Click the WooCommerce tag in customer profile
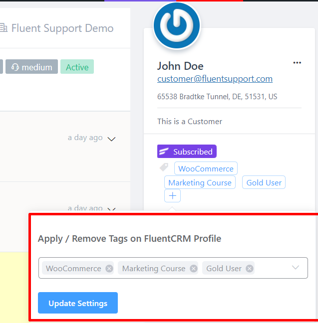This screenshot has height=323, width=318. click(206, 168)
